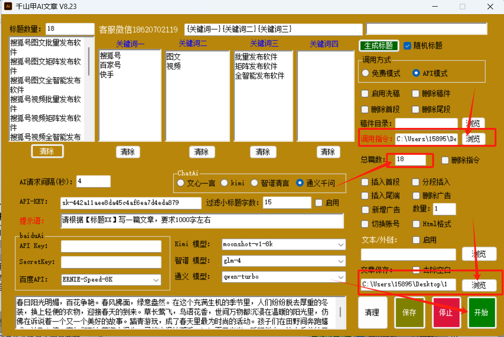Enable the 删除首段 checkbox

pyautogui.click(x=365, y=110)
